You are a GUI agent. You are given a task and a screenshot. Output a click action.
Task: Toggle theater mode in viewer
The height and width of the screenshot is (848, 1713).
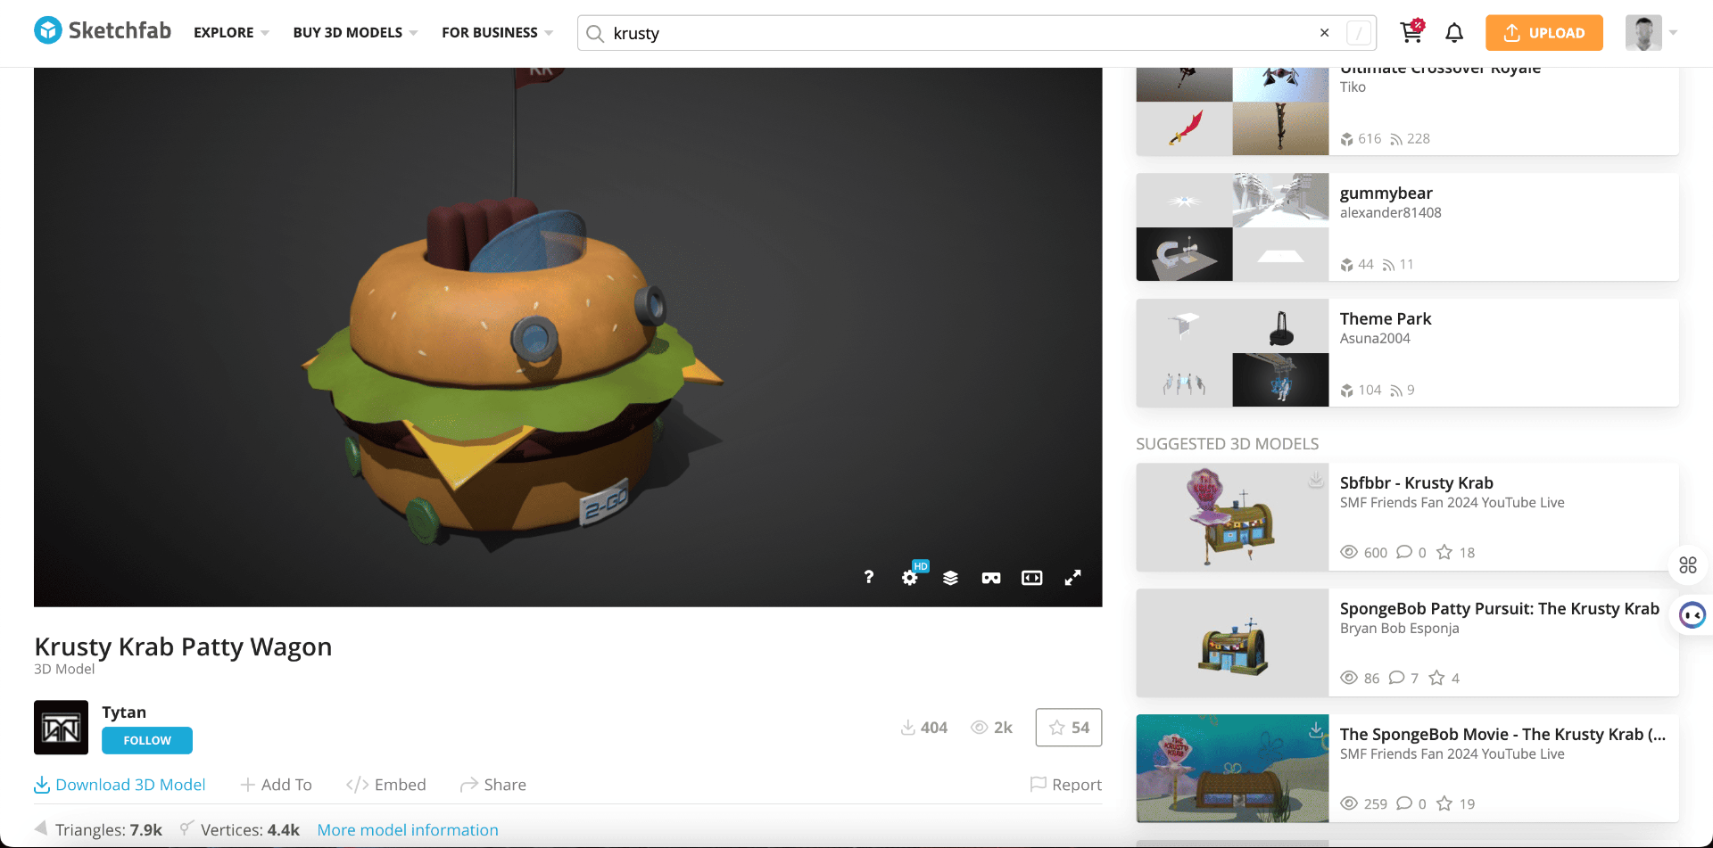tap(1032, 578)
